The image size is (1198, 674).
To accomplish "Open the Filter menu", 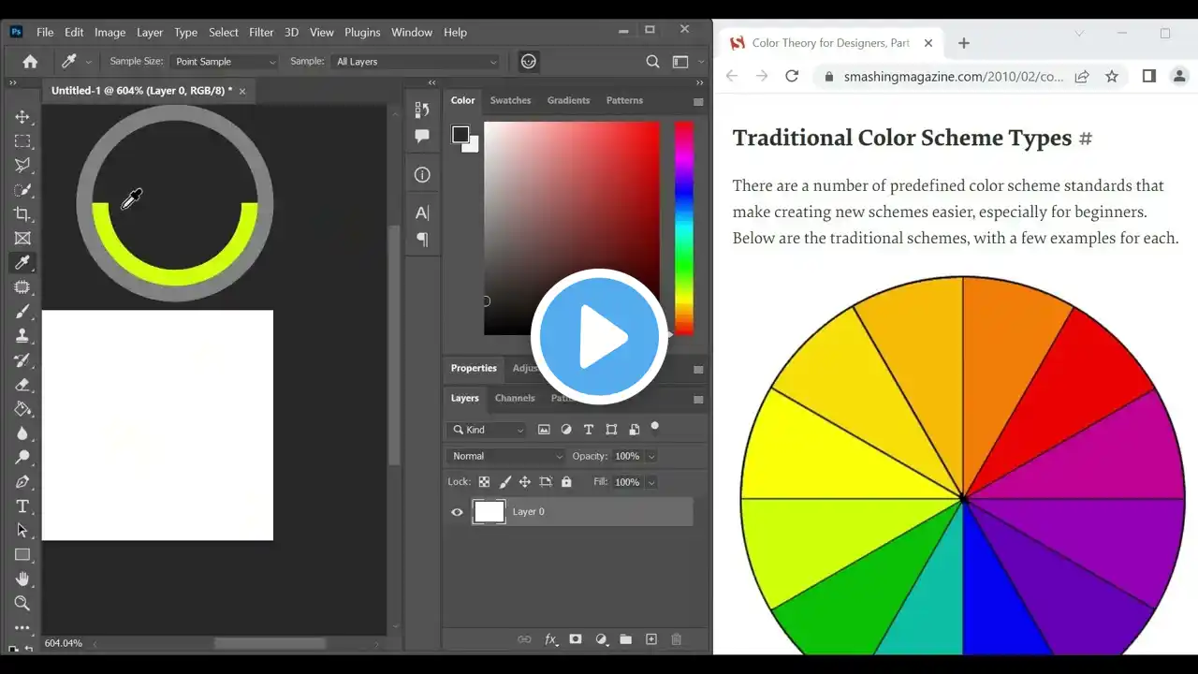I will 261,32.
